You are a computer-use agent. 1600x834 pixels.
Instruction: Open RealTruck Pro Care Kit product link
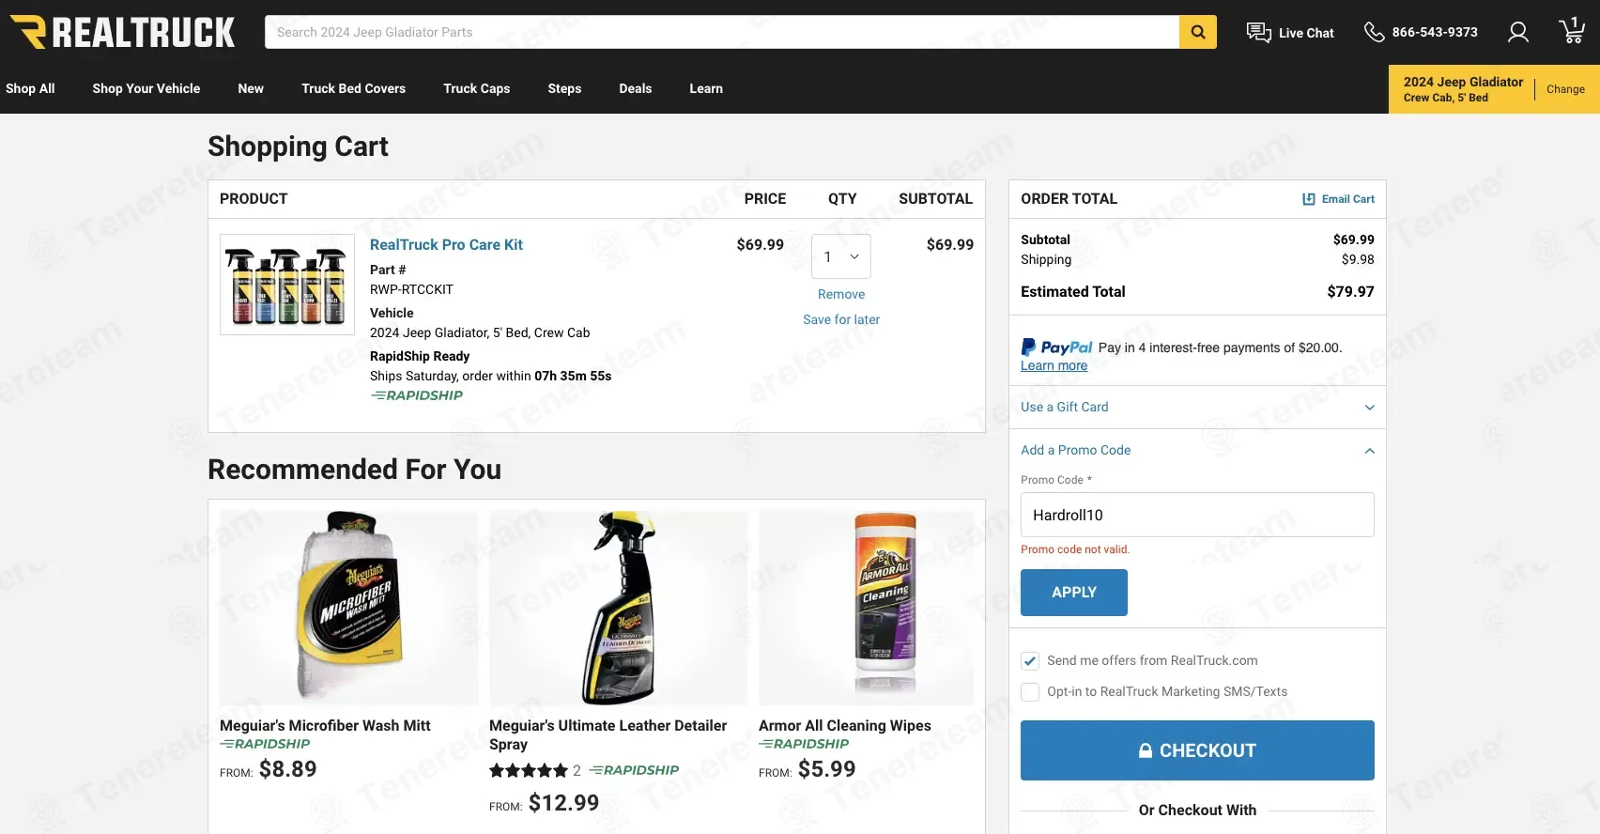[x=446, y=244]
